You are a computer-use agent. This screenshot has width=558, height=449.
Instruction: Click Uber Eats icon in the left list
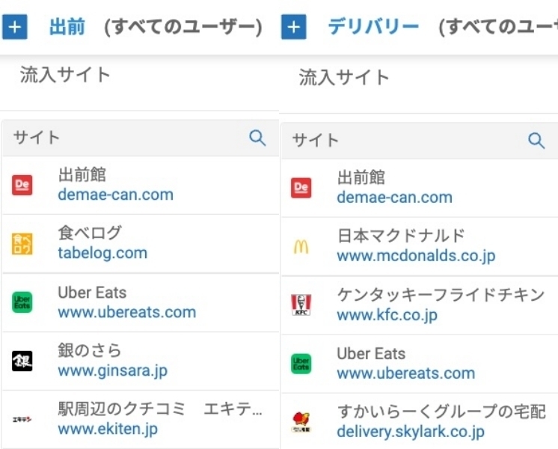click(x=22, y=302)
